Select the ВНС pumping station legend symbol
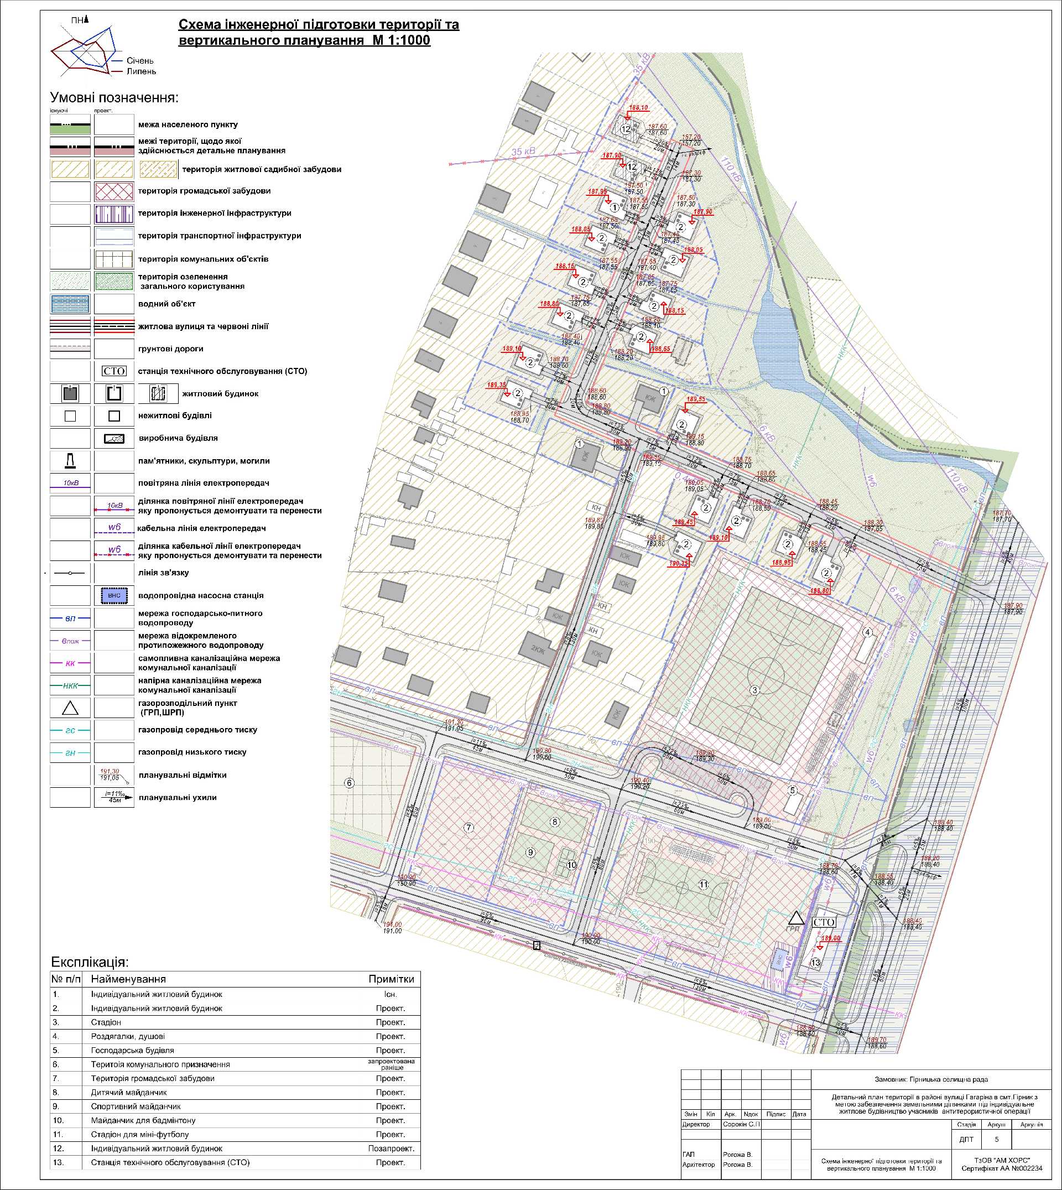 point(114,596)
